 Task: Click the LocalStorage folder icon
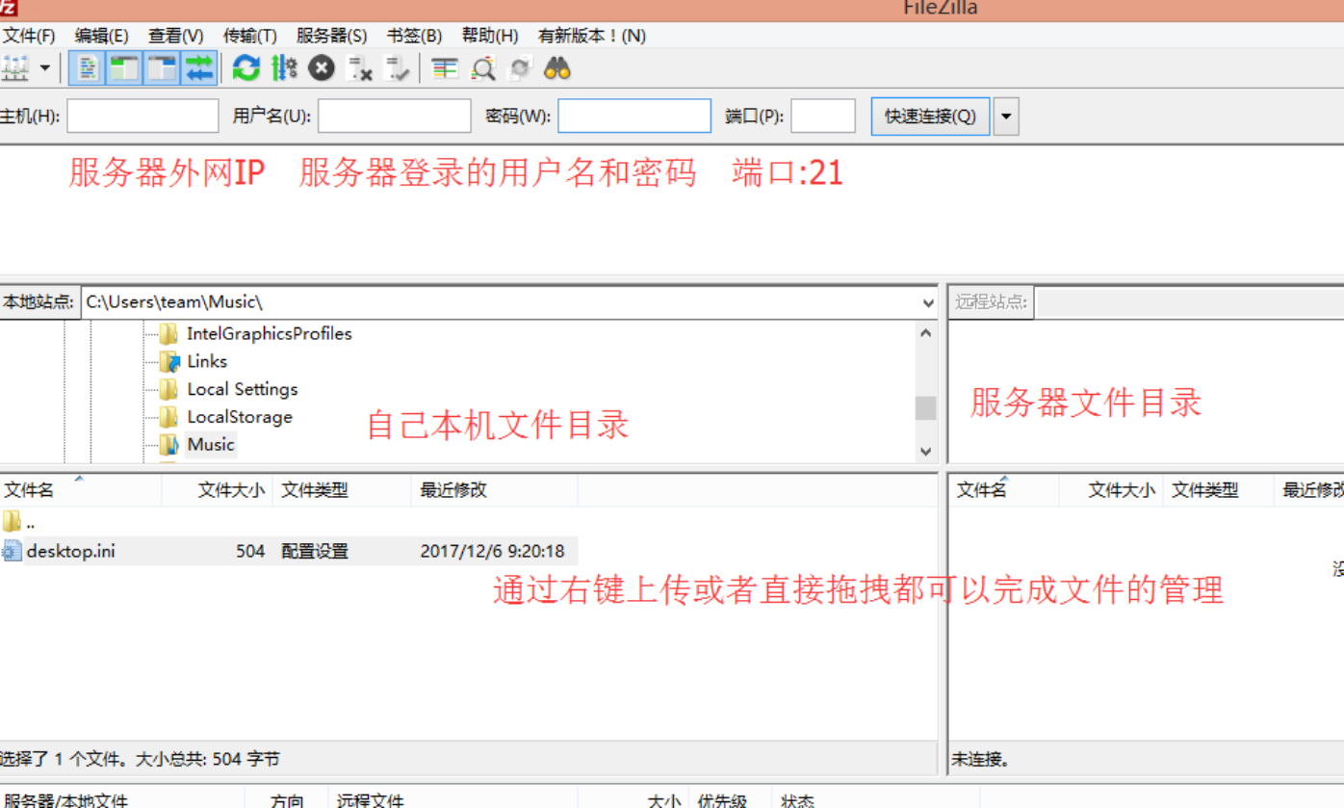[x=169, y=417]
